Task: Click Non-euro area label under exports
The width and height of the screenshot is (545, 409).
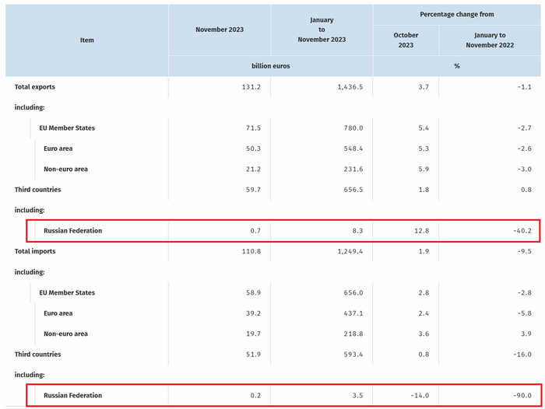Action: coord(65,169)
